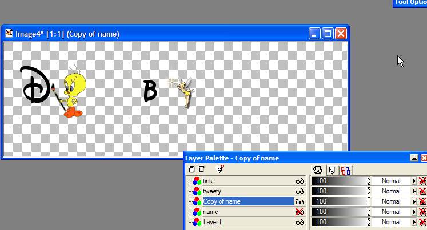Click the tweety layer opacity slider

341,191
